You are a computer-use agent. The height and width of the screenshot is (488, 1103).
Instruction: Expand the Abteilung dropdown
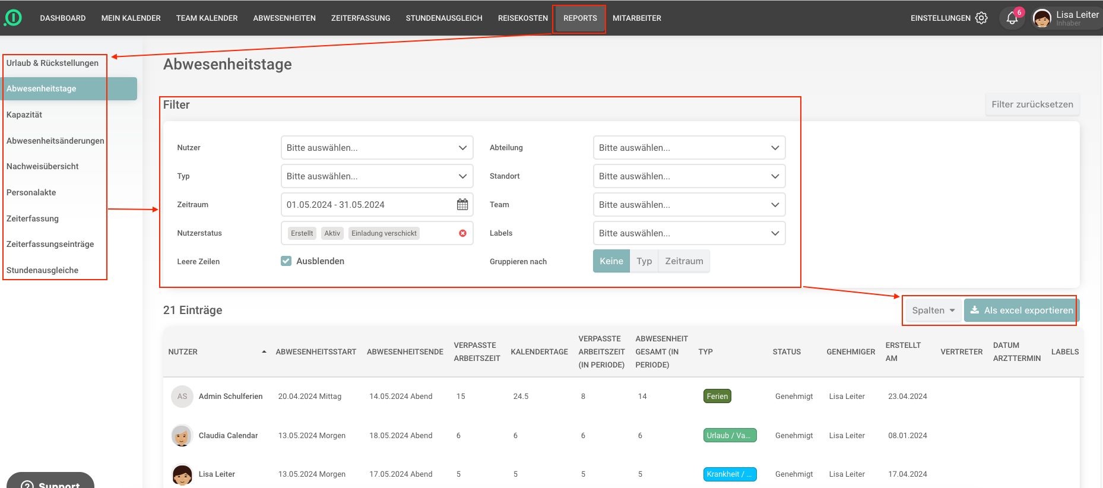[689, 148]
